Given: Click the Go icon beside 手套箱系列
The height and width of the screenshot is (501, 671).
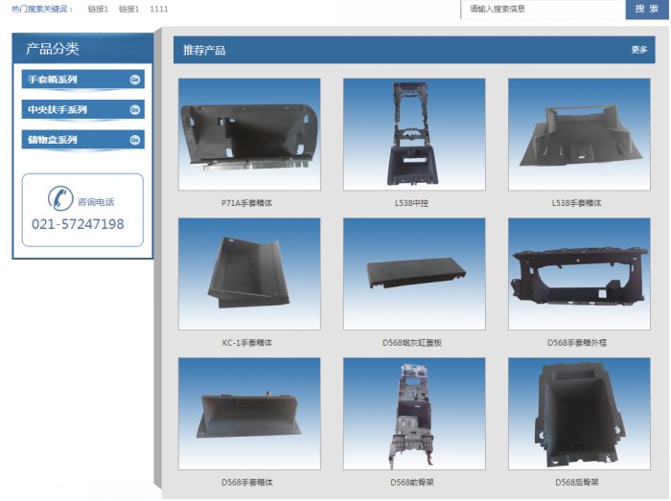Looking at the screenshot, I should pos(135,80).
